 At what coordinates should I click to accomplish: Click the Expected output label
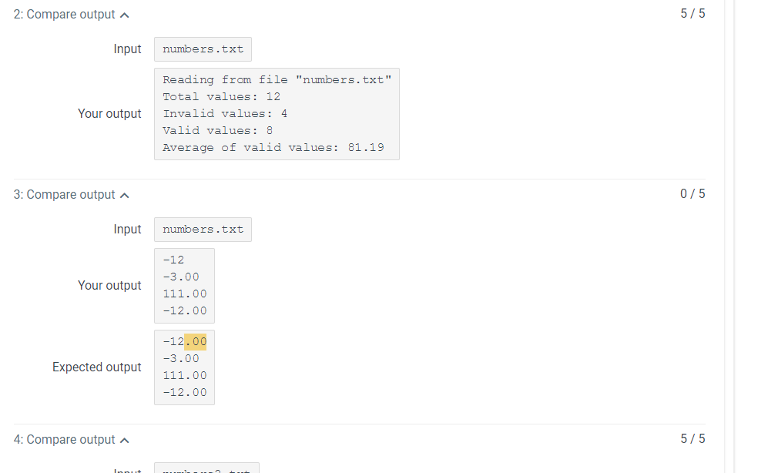point(96,367)
